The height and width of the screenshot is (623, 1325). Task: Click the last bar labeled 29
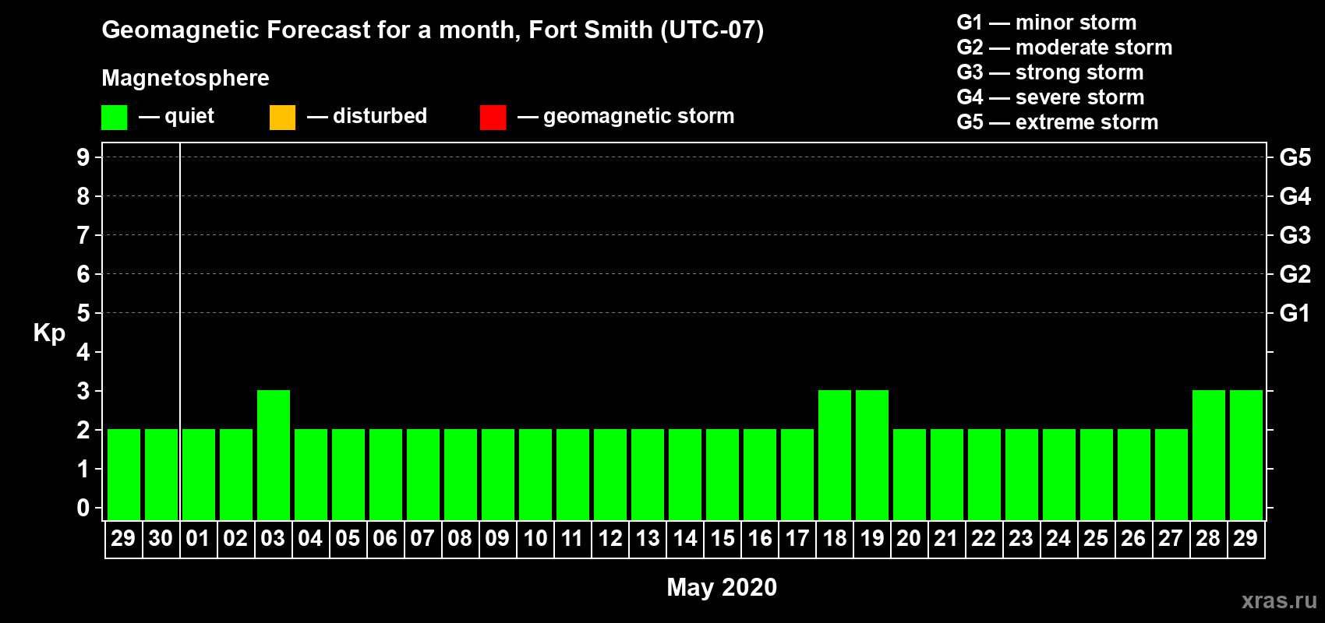point(1246,455)
